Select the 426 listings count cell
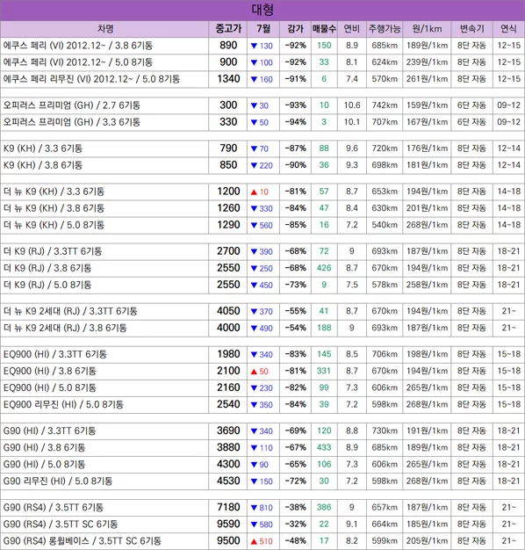The width and height of the screenshot is (525, 550). tap(324, 268)
